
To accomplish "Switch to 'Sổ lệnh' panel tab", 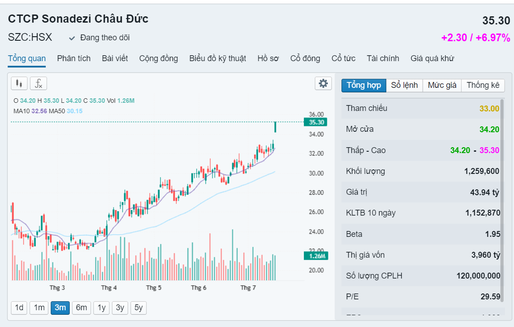I will [404, 85].
